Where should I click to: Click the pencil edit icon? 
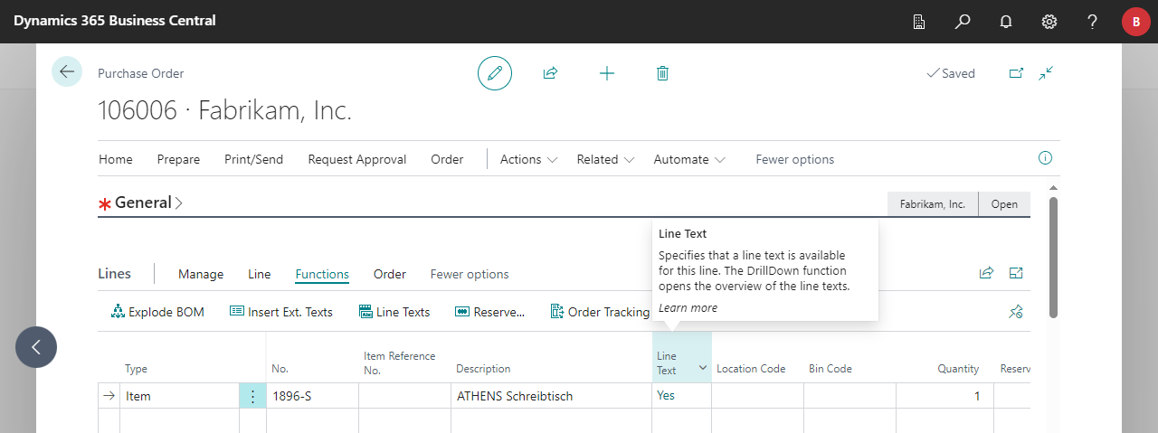(x=495, y=73)
